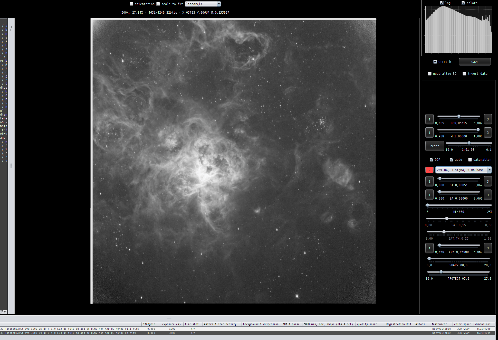498x340 pixels.
Task: Click the '3' button beside BA slider
Action: [488, 195]
